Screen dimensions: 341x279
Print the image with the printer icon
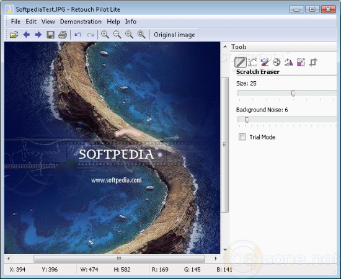click(x=63, y=35)
